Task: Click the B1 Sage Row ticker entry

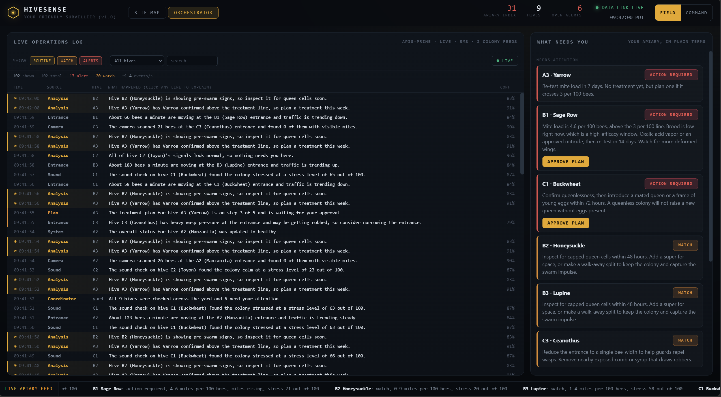Action: [x=206, y=389]
